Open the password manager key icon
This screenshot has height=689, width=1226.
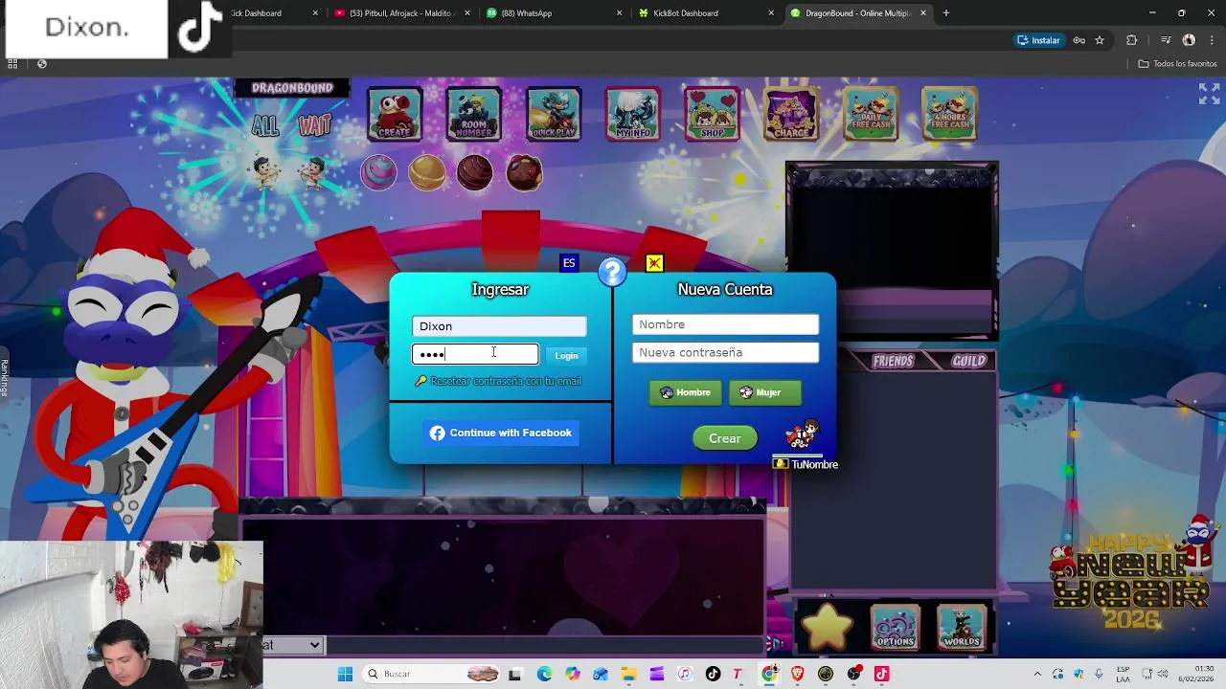(1079, 40)
